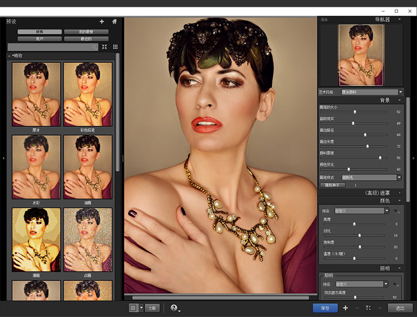Apply the 厚涂 preset thumbnail
The image size is (417, 317).
point(36,94)
